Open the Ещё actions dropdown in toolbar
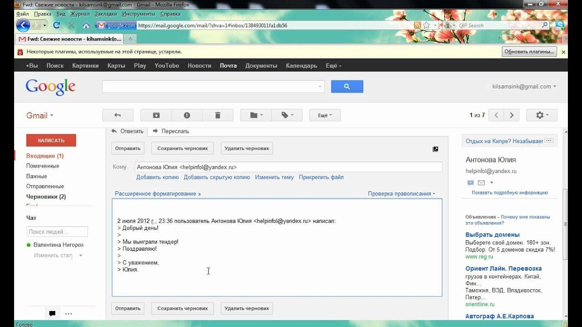The width and height of the screenshot is (582, 327). click(x=325, y=115)
